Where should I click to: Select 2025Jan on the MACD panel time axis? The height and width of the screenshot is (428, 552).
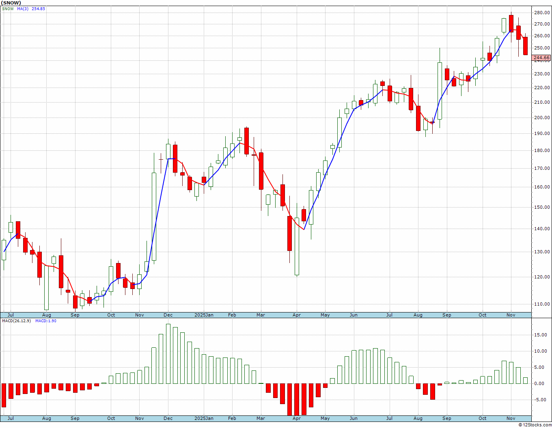point(204,418)
